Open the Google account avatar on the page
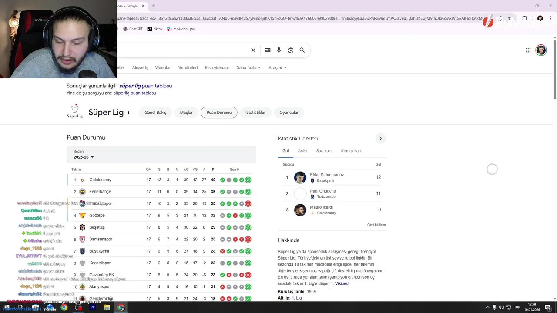Image resolution: width=557 pixels, height=313 pixels. (541, 50)
